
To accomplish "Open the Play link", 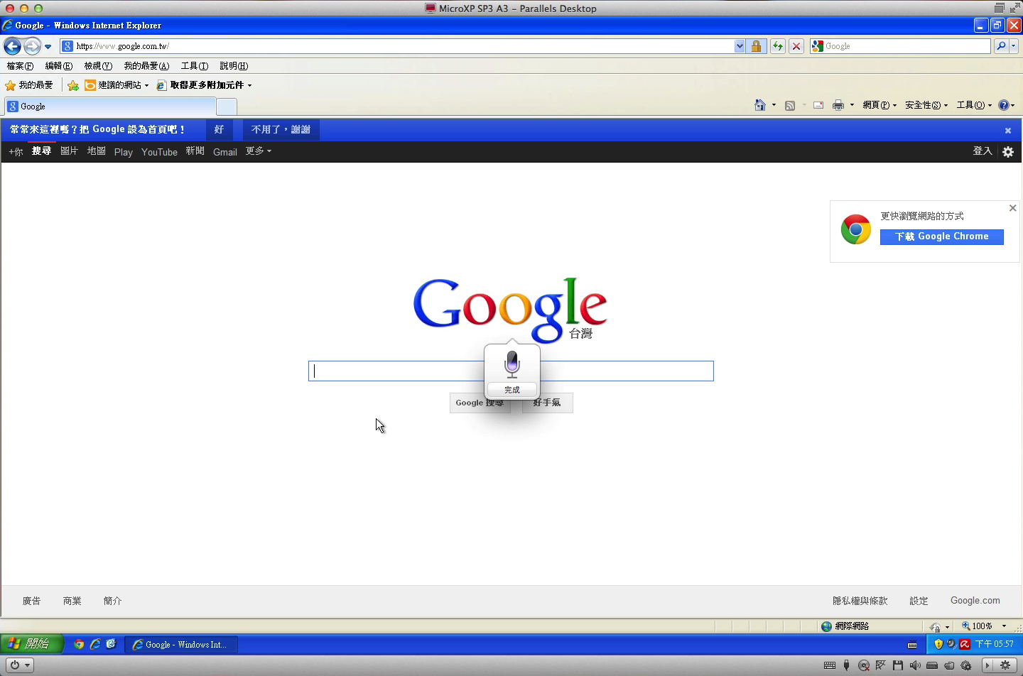I will 124,152.
